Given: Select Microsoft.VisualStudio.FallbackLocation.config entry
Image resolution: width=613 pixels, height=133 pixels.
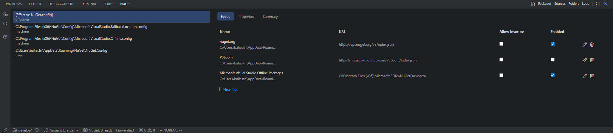Looking at the screenshot, I should (x=112, y=29).
